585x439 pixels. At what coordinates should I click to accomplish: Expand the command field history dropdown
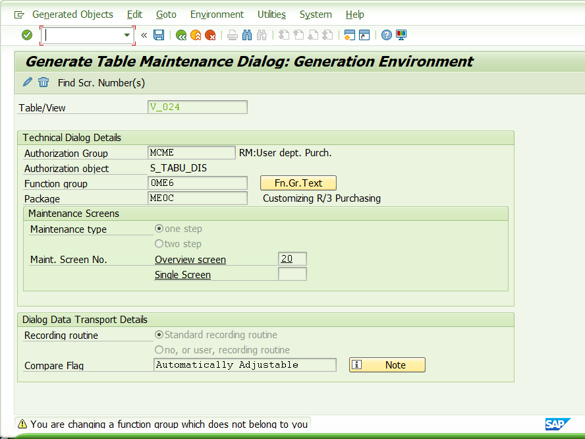tap(127, 35)
